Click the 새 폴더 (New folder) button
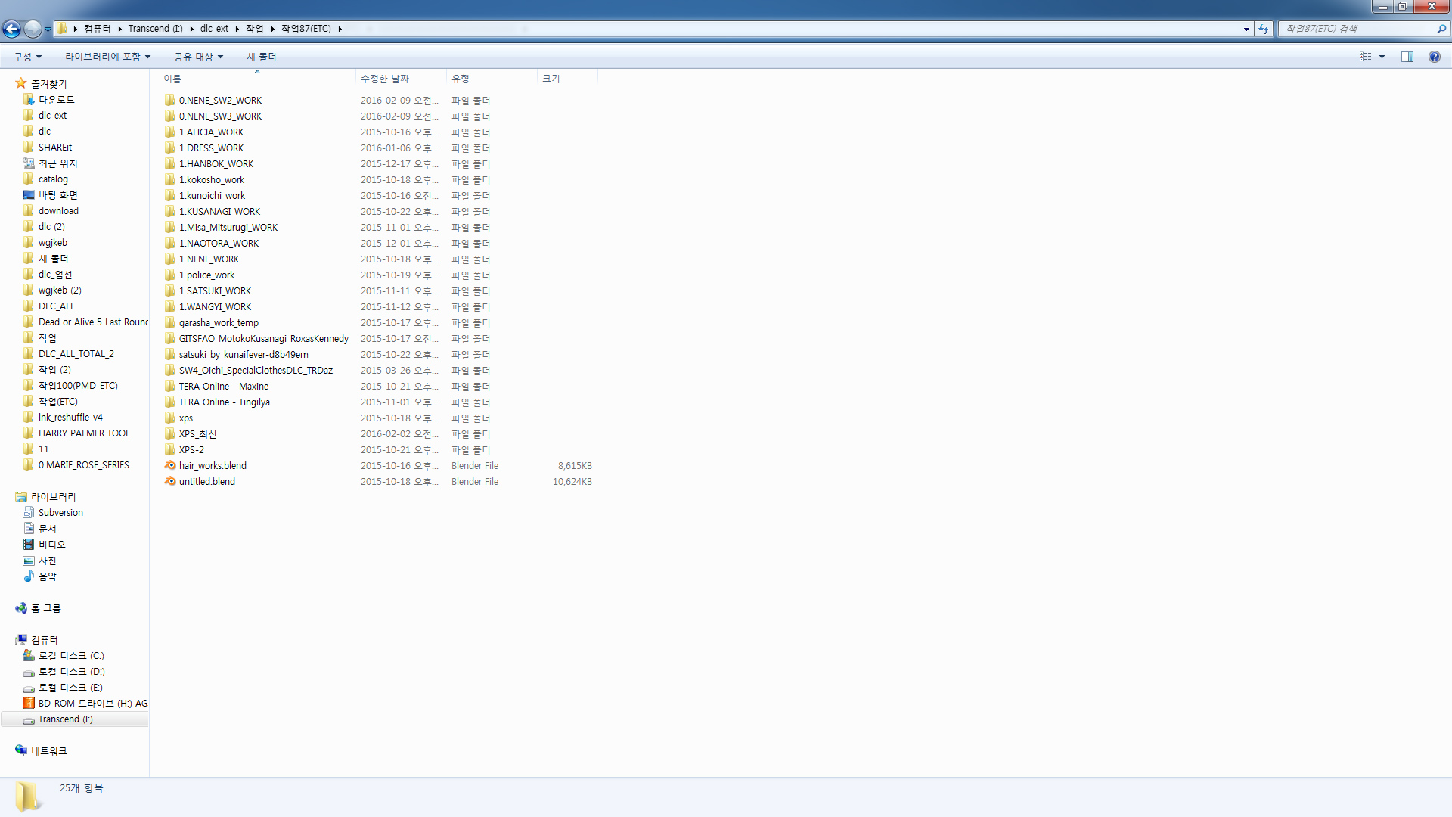The height and width of the screenshot is (817, 1452). [261, 57]
